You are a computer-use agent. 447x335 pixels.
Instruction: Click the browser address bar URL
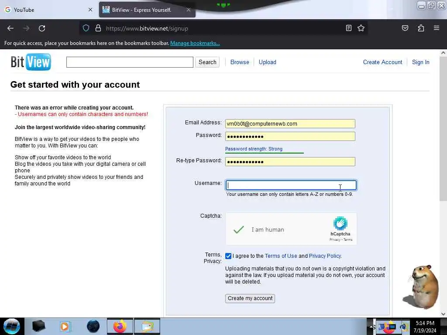[147, 28]
